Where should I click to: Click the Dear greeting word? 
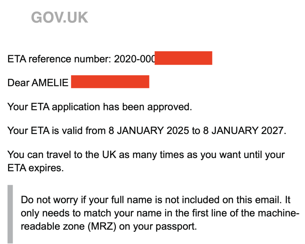click(17, 83)
